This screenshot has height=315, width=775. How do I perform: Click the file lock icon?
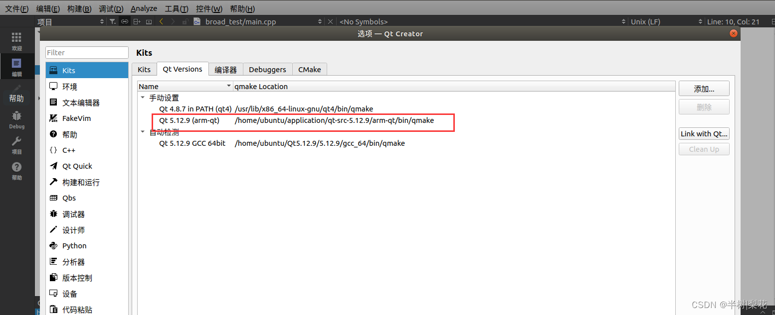185,21
